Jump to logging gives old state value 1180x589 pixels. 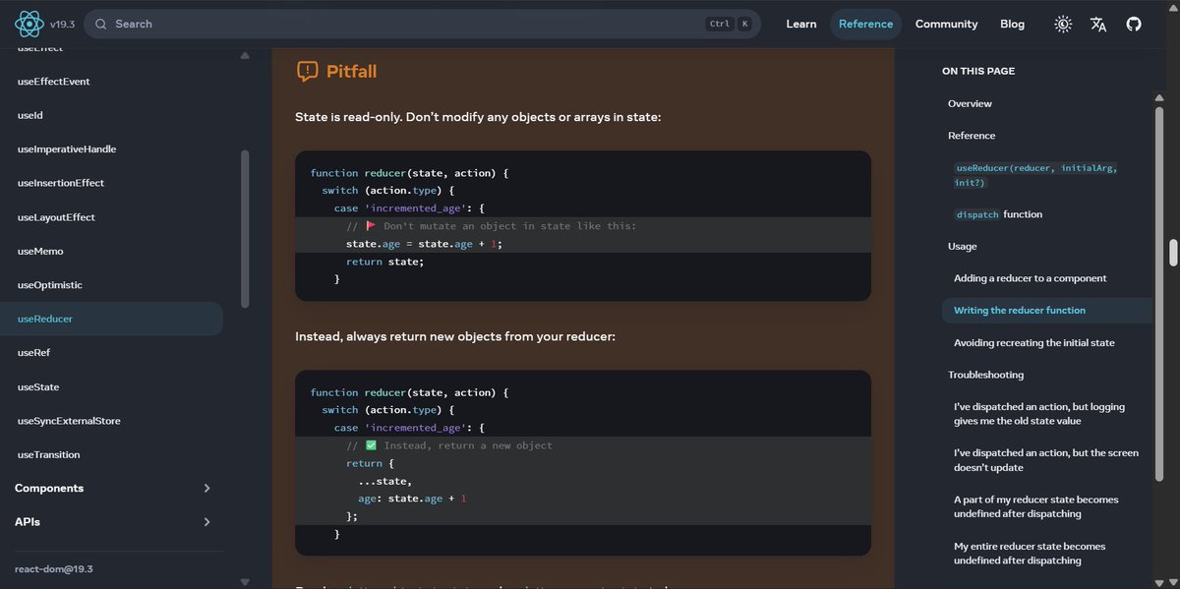tap(1039, 413)
